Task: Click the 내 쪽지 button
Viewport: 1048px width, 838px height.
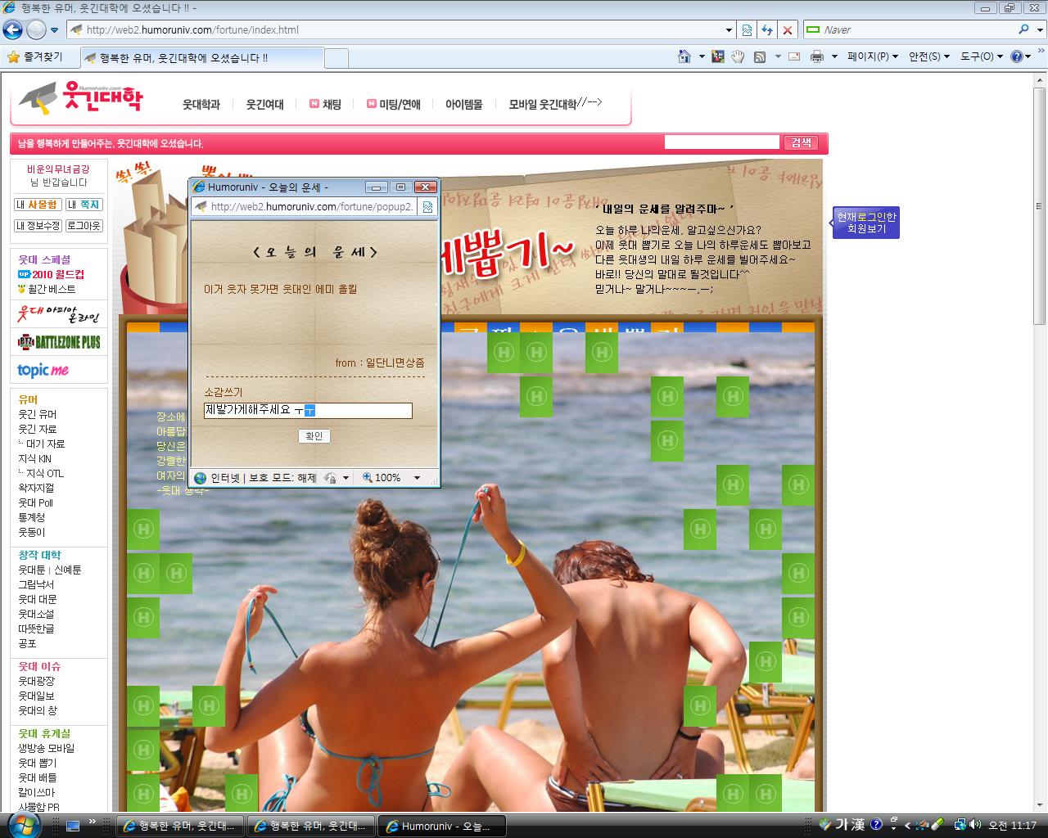Action: [84, 205]
